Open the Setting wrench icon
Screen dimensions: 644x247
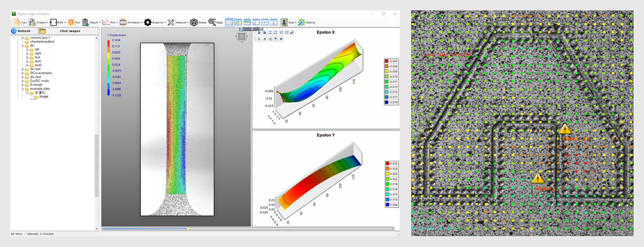click(x=301, y=22)
